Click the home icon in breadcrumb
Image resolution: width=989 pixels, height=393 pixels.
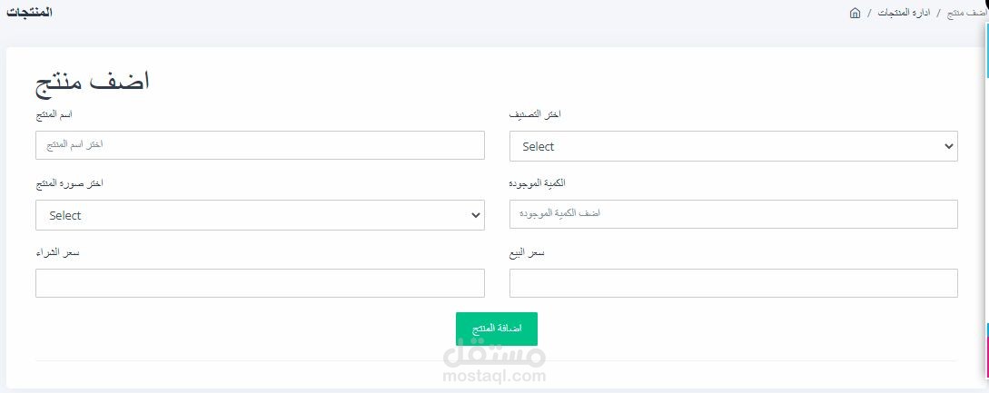click(855, 14)
